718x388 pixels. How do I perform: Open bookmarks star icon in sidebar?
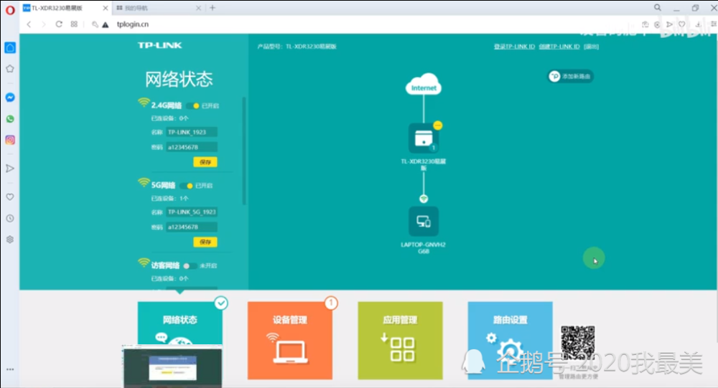[x=10, y=69]
